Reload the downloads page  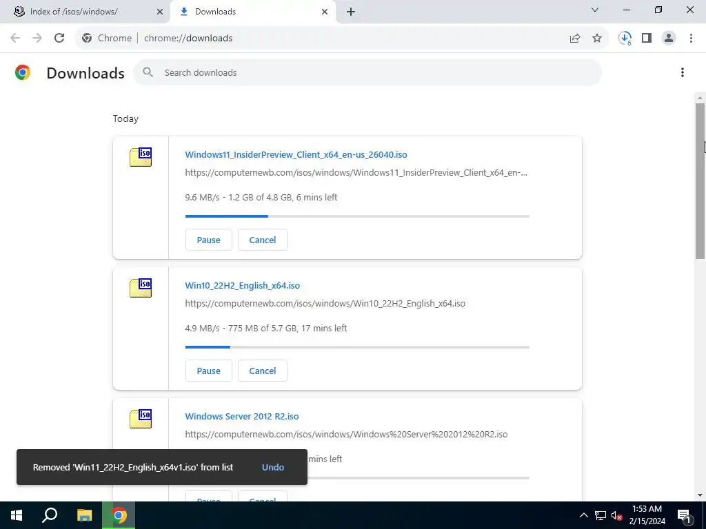pyautogui.click(x=59, y=38)
